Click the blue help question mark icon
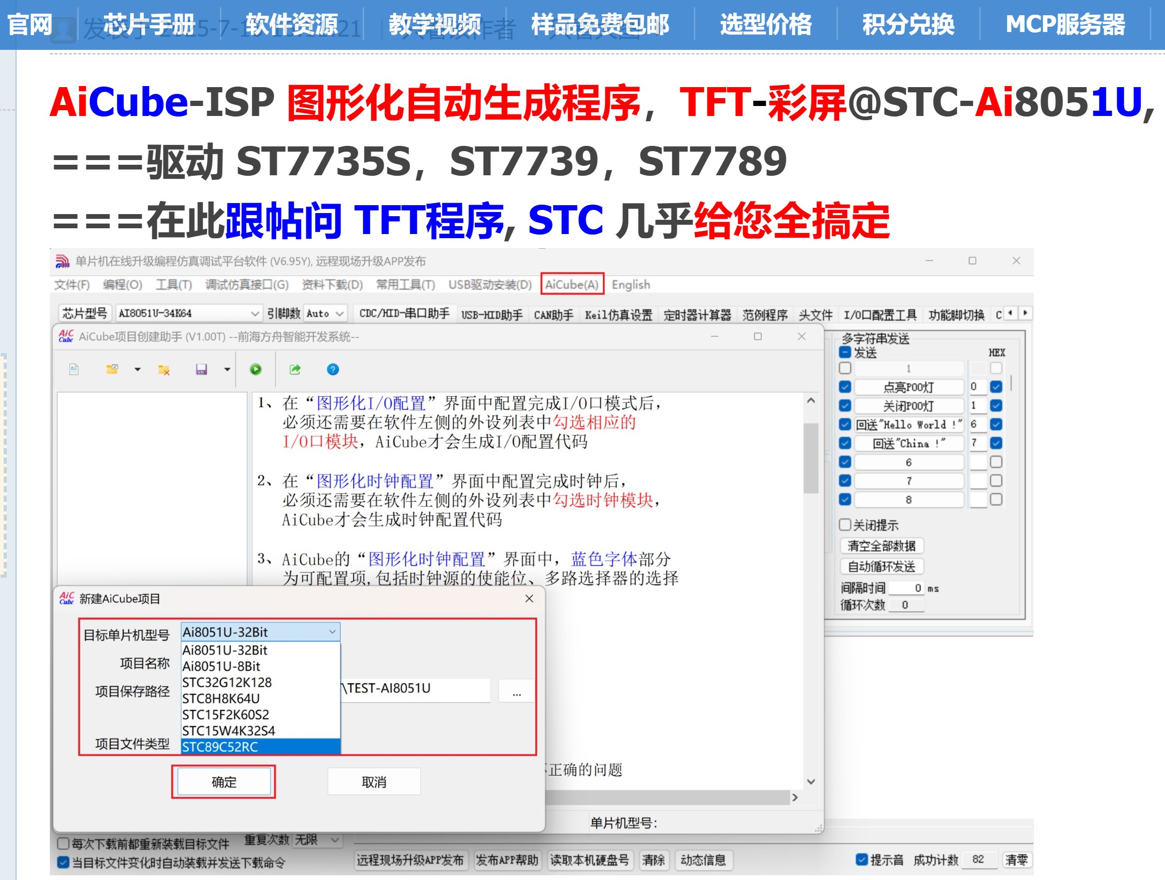 coord(333,370)
